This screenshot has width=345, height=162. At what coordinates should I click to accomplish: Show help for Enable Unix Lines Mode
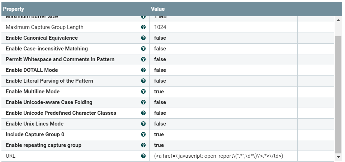(x=143, y=124)
